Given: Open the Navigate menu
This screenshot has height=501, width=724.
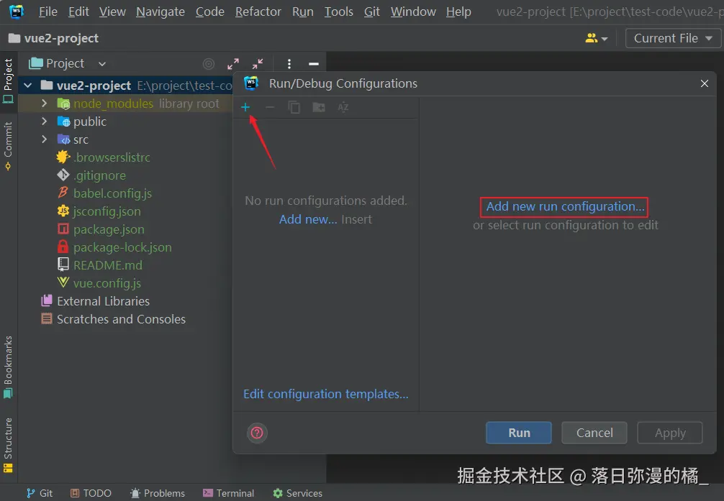Looking at the screenshot, I should 160,12.
